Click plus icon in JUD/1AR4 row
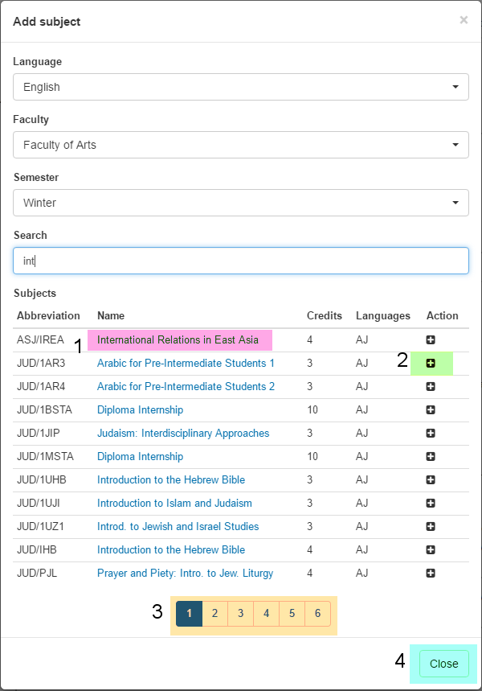The height and width of the screenshot is (691, 482). point(431,387)
